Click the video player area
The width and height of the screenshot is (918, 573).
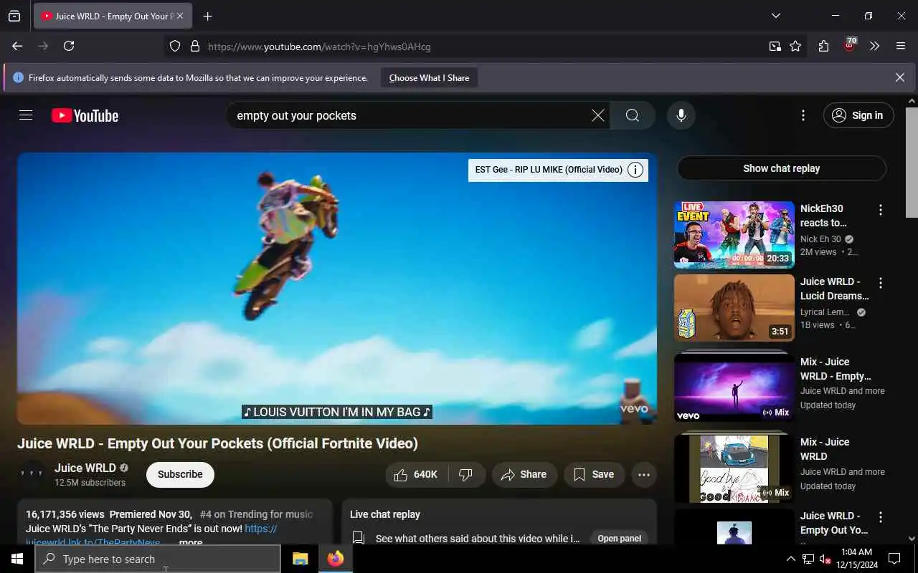click(x=337, y=288)
